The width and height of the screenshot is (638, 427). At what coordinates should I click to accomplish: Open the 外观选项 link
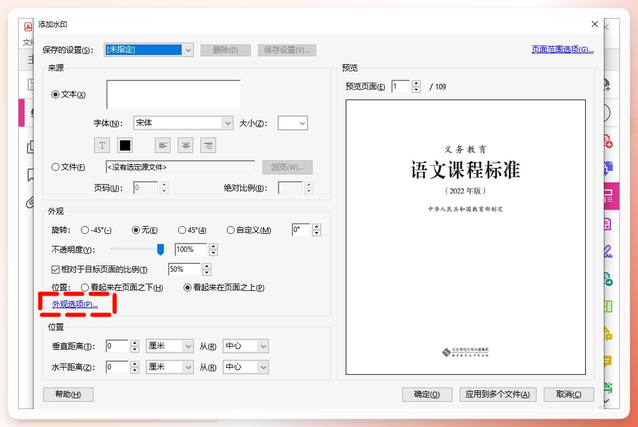75,304
